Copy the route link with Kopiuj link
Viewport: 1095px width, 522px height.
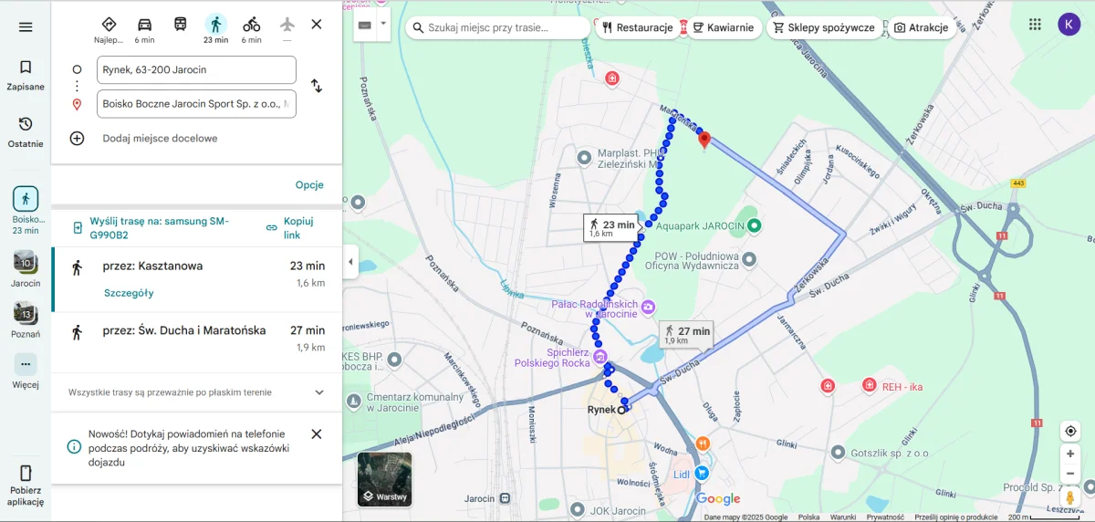(x=290, y=228)
